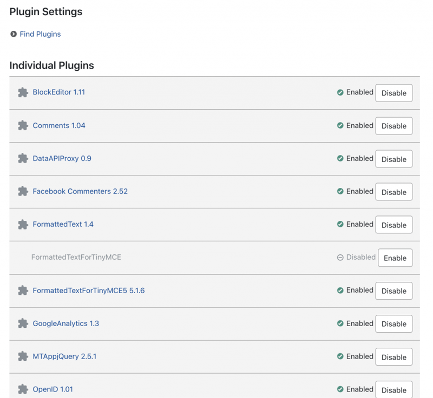Click the plugin icon beside MTAppjQuery 2.5.1
This screenshot has width=433, height=398.
click(x=23, y=356)
